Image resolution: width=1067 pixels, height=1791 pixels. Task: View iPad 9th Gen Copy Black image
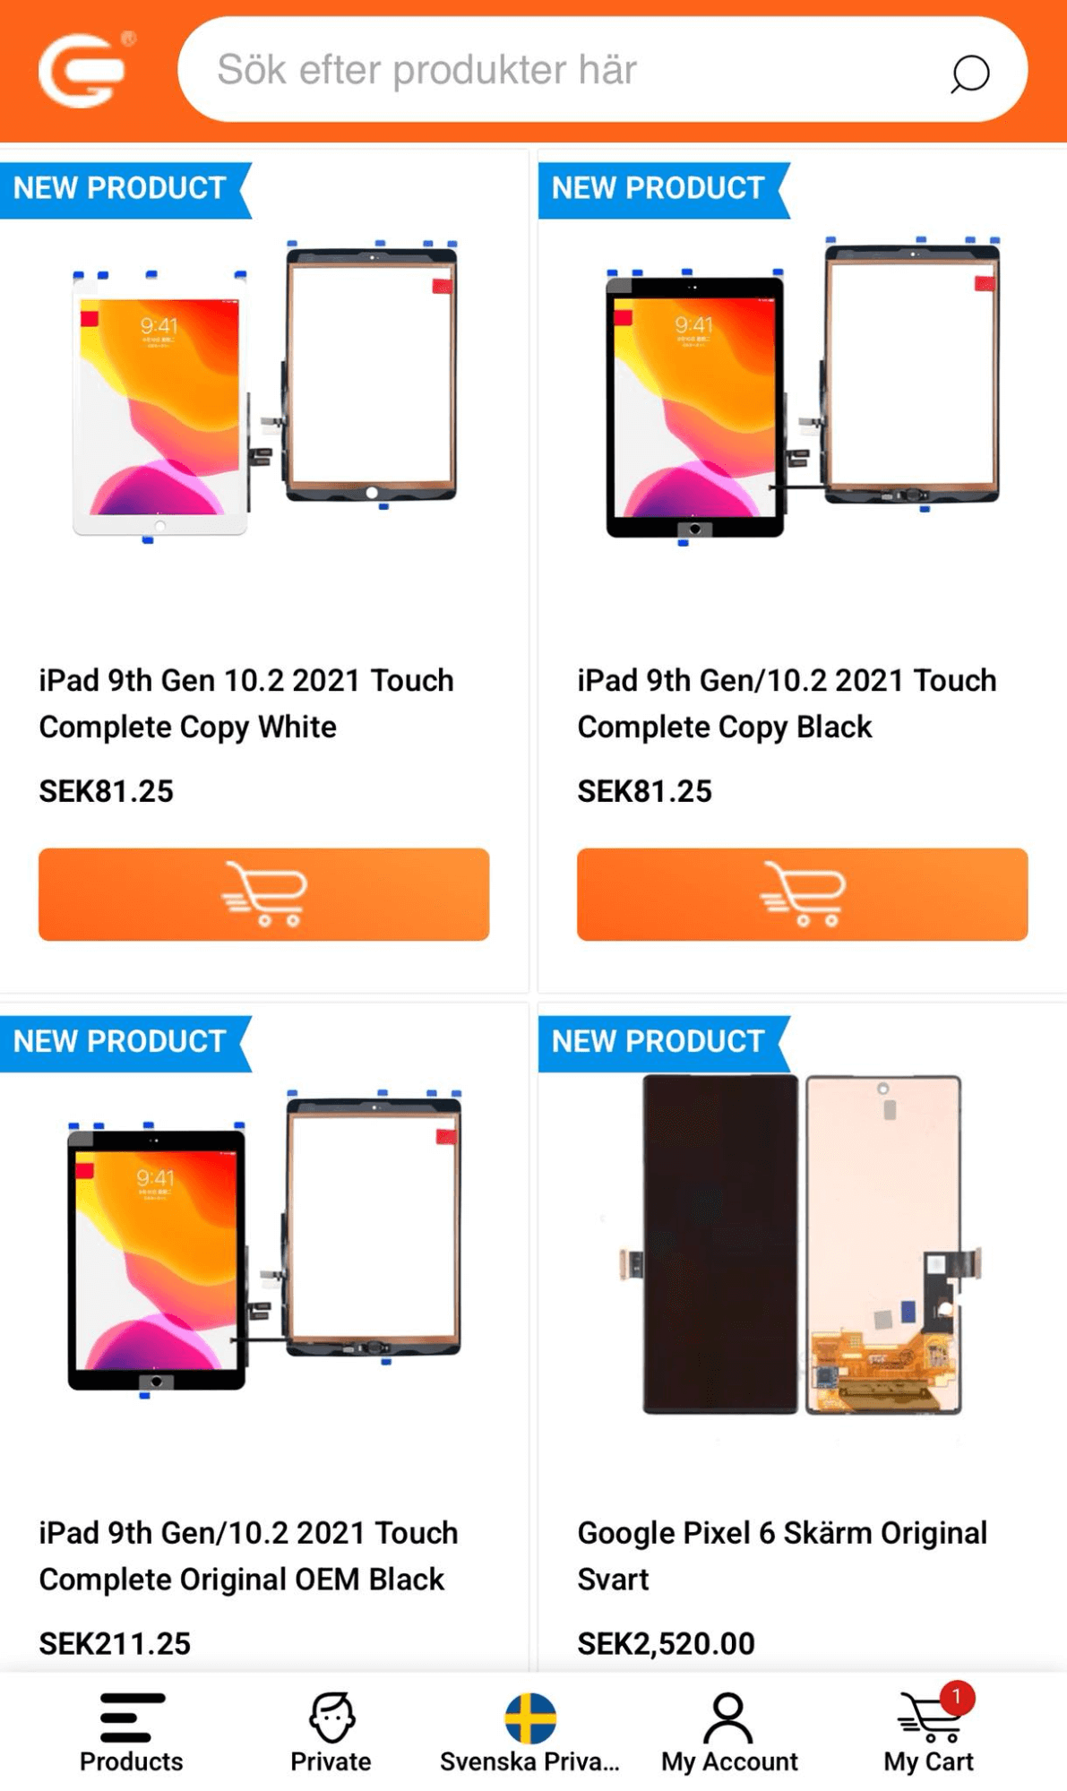(x=803, y=391)
